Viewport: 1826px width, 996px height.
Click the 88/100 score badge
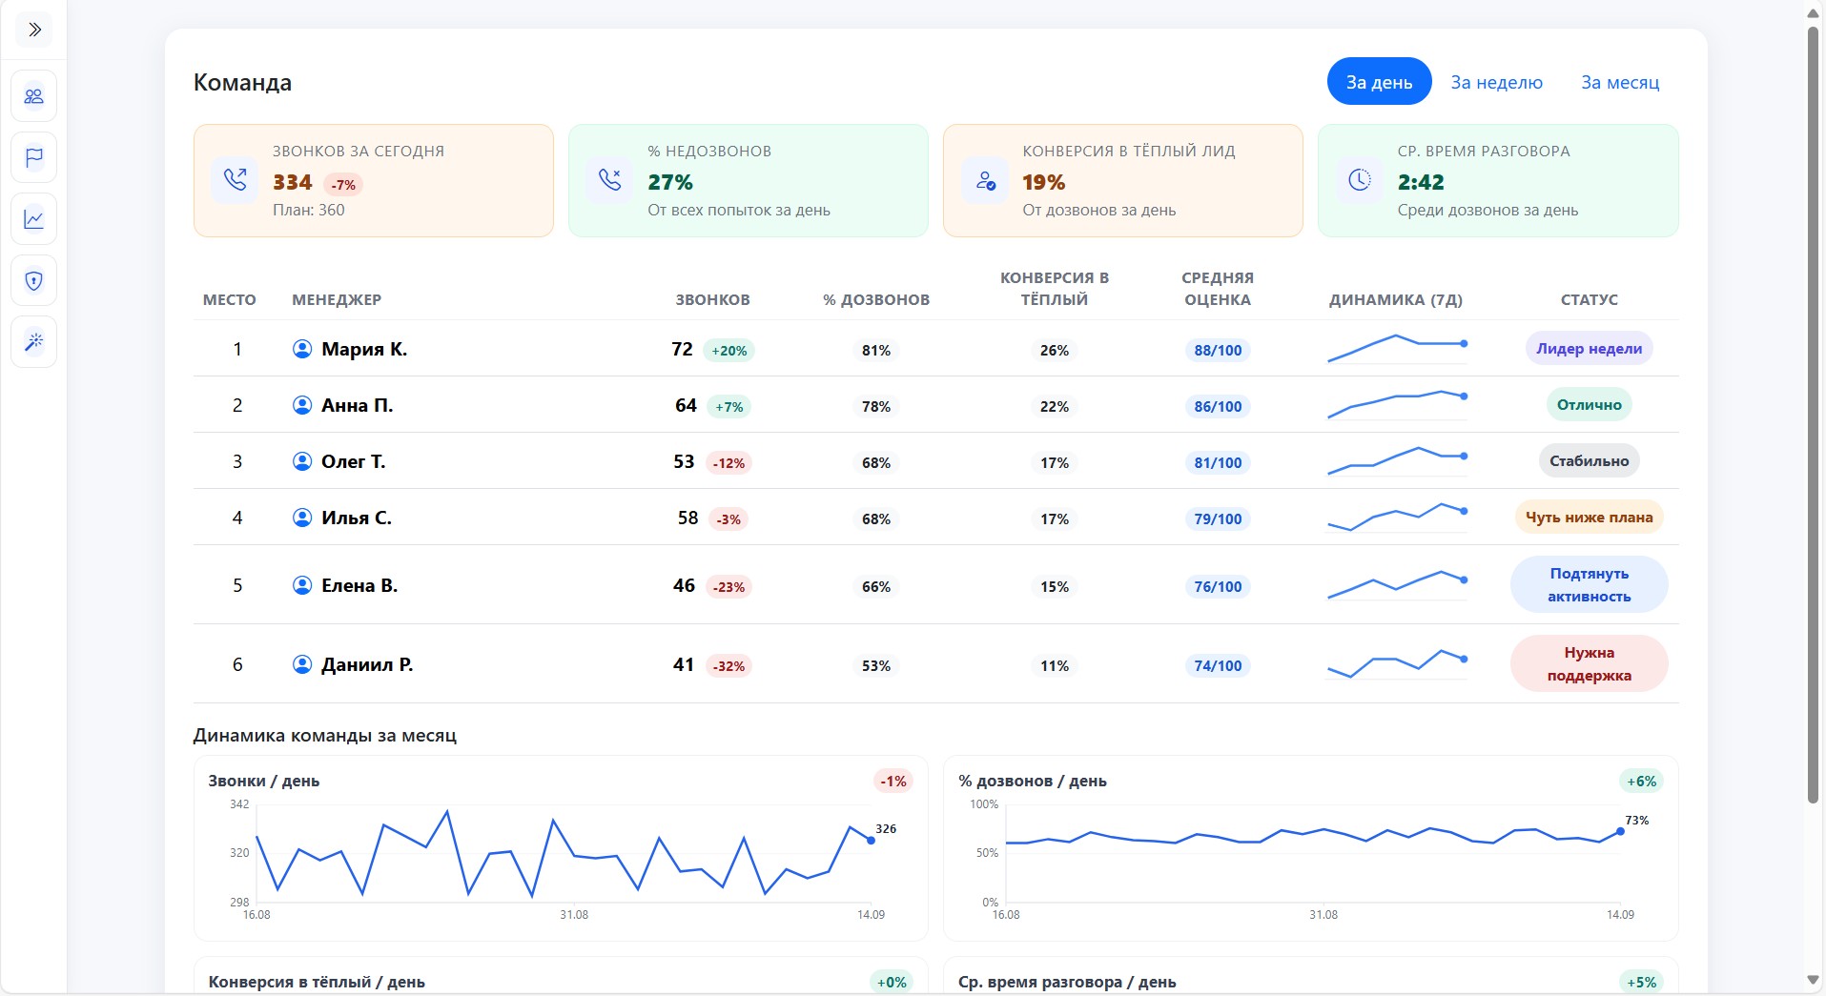point(1218,350)
